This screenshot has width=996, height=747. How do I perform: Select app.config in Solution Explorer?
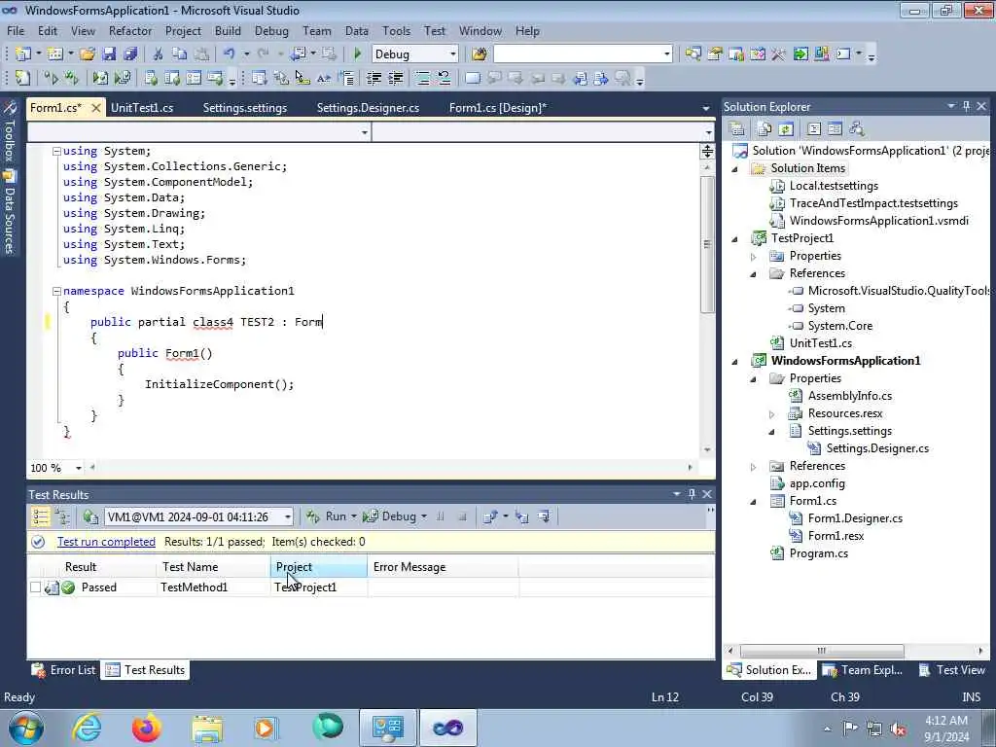click(x=817, y=483)
